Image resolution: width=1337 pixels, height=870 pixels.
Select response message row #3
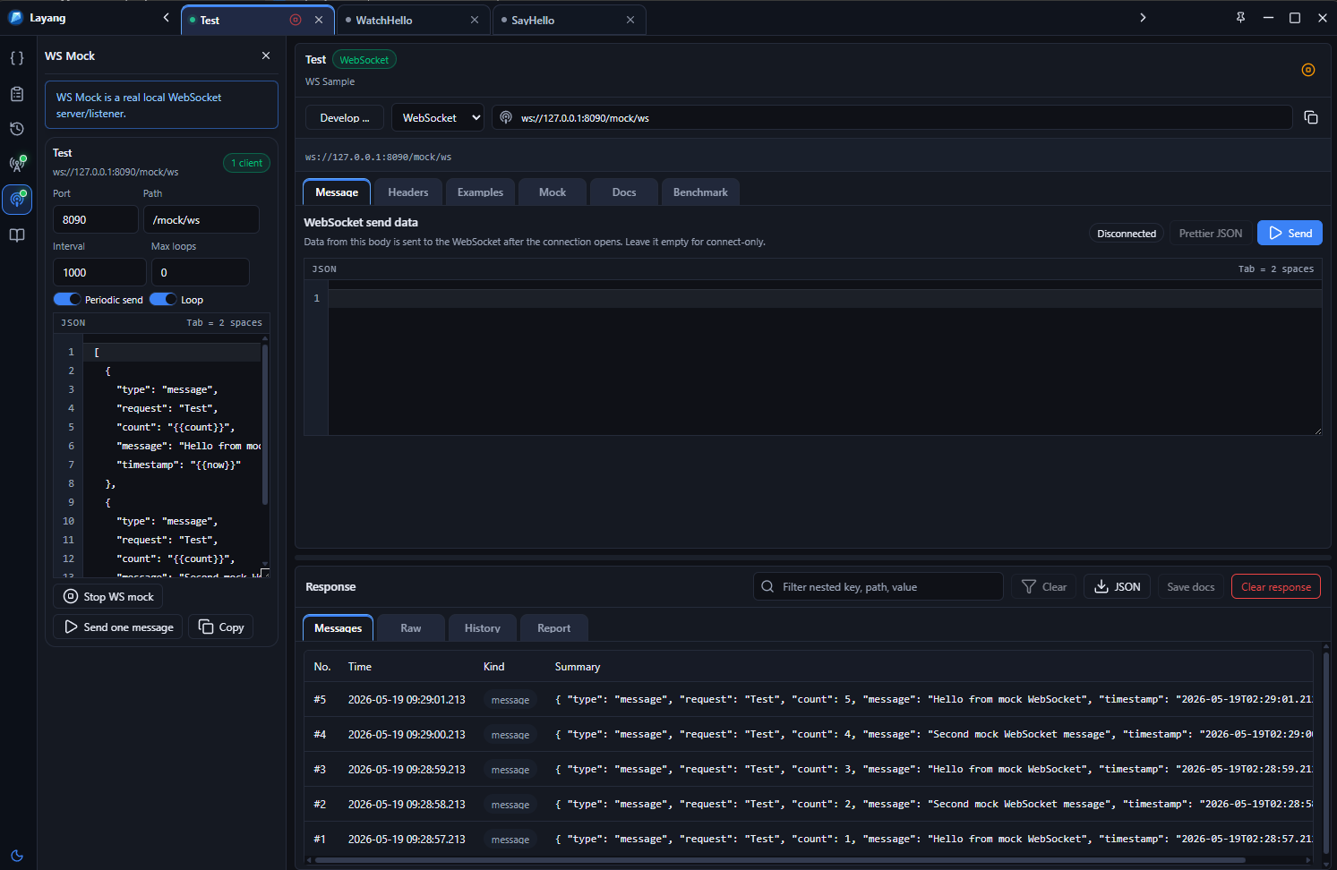(x=809, y=769)
